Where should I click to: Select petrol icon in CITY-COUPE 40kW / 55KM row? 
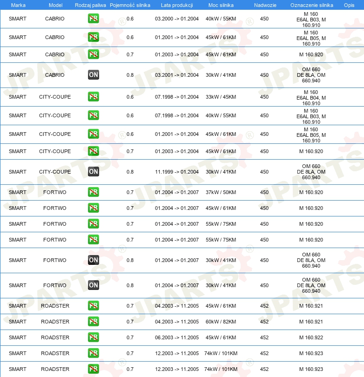pos(93,115)
